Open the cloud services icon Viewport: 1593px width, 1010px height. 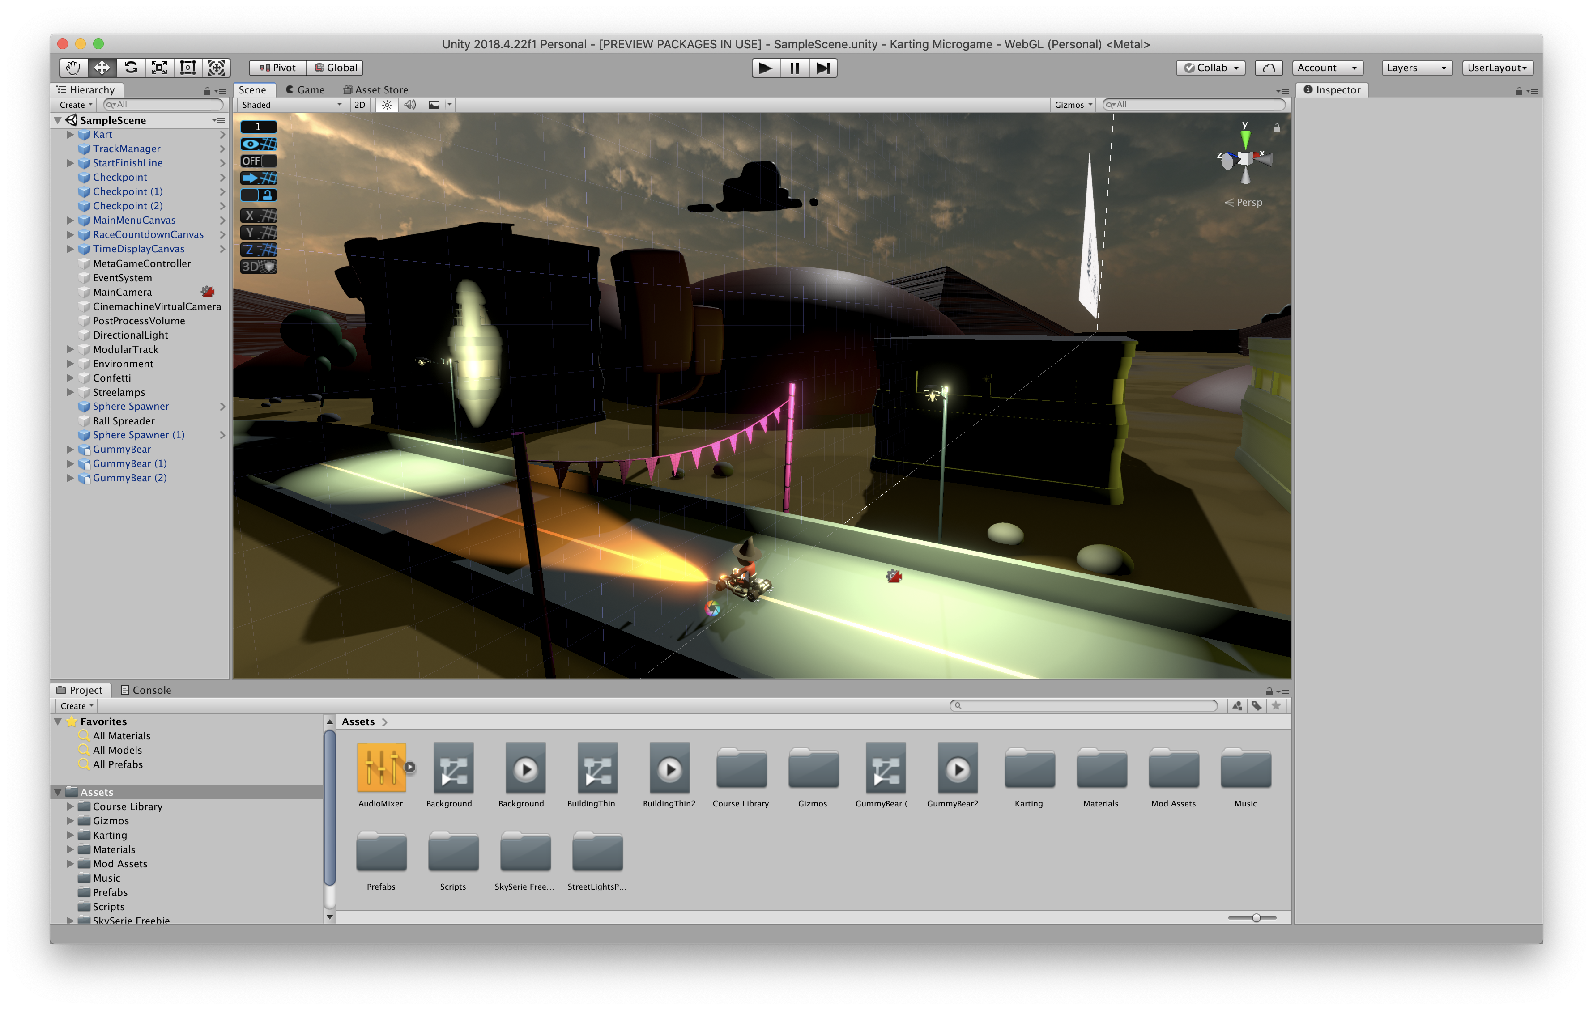[1268, 68]
